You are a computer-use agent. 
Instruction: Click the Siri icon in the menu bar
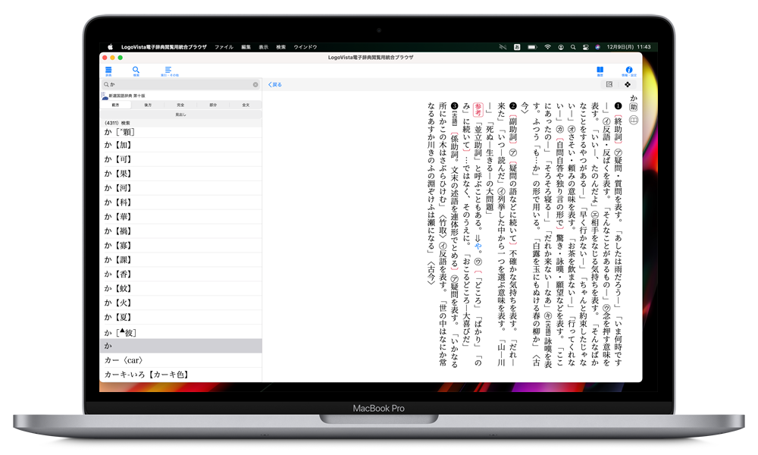point(597,47)
